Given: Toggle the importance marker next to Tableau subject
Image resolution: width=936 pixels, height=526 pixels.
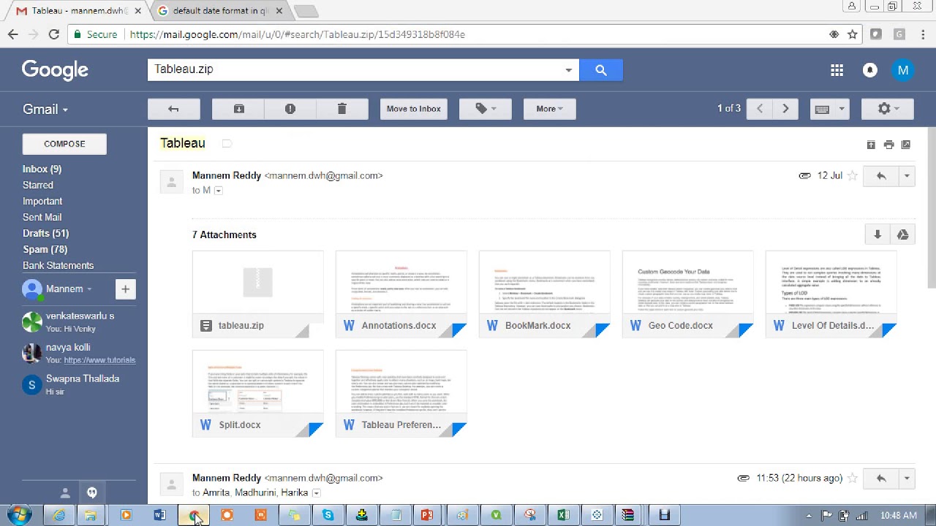Looking at the screenshot, I should click(x=227, y=144).
